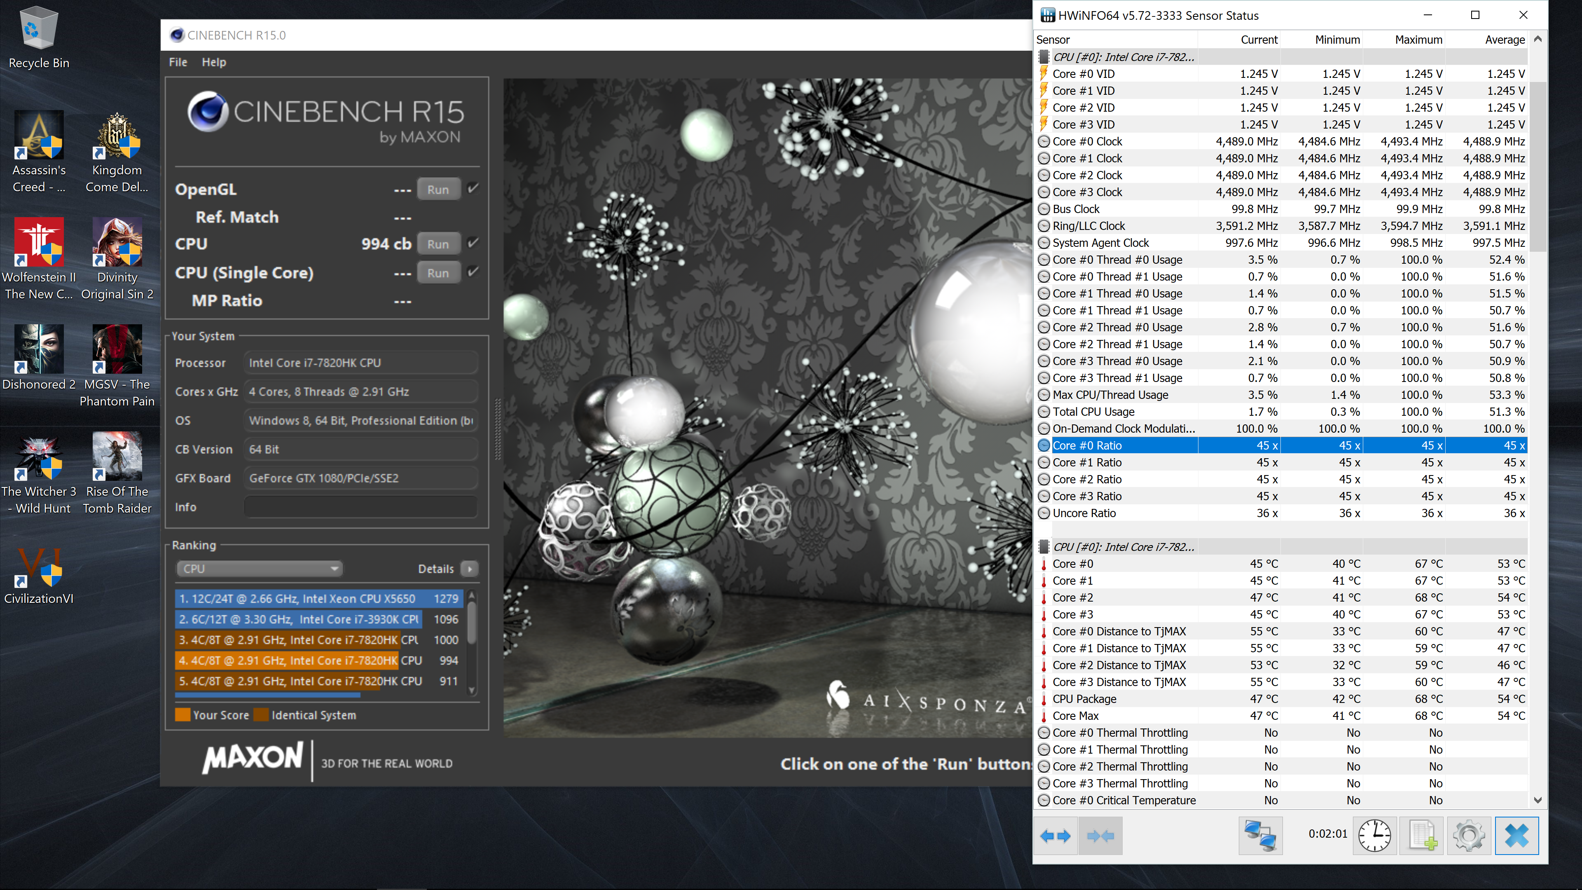The width and height of the screenshot is (1582, 890).
Task: Click the Maximum column header
Action: tap(1403, 39)
